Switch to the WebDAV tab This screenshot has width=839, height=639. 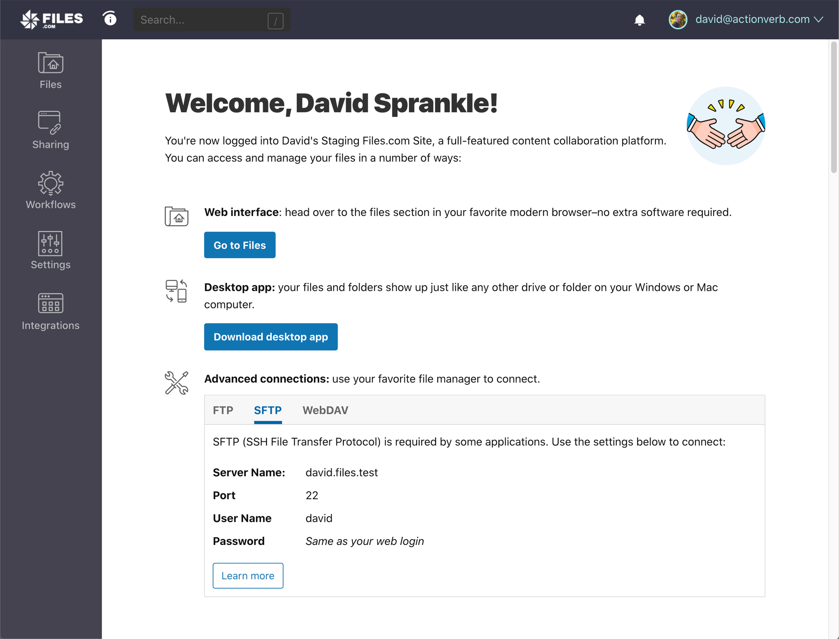click(325, 410)
